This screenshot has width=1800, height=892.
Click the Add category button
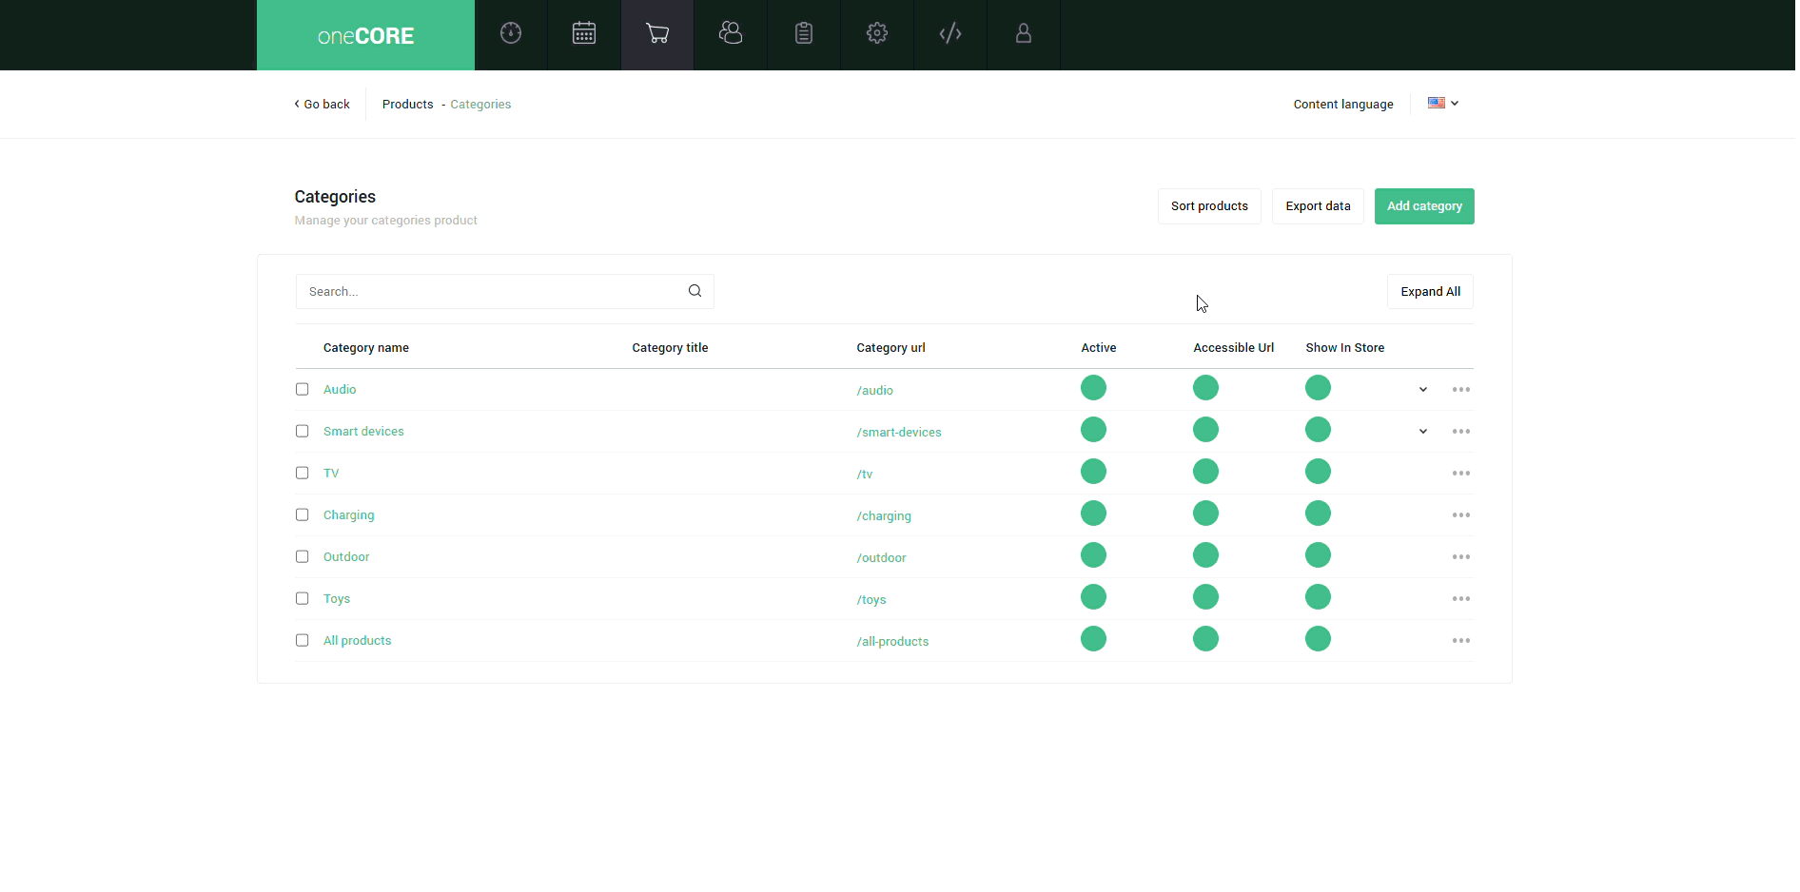pos(1424,206)
